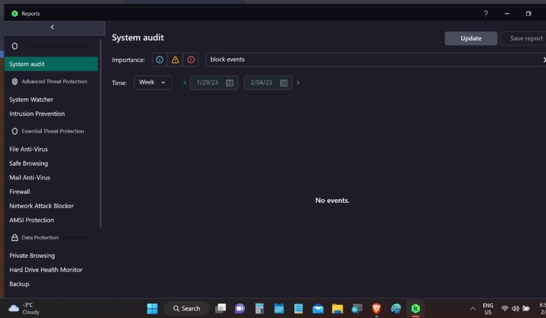Screen dimensions: 546x318
Task: Open the Paint app from the taskbar
Action: [396, 309]
